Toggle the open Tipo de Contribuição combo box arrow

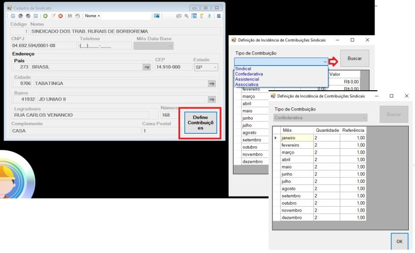point(325,62)
